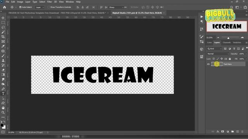Select the Gradient tool
Viewport: 248px width, 139px height.
(3, 75)
